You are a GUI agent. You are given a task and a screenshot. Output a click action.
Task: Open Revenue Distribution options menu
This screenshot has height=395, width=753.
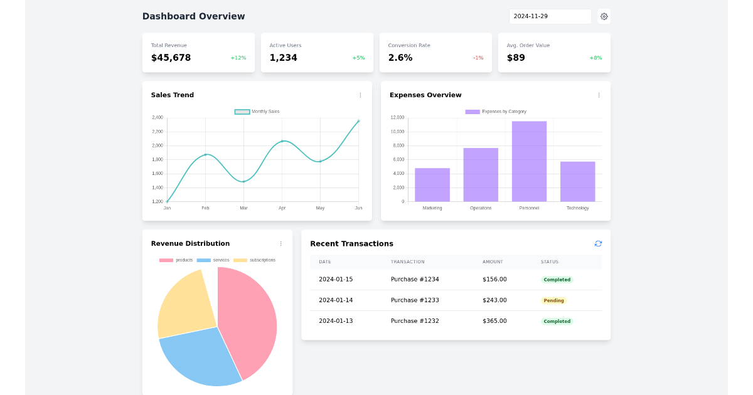[x=280, y=243]
